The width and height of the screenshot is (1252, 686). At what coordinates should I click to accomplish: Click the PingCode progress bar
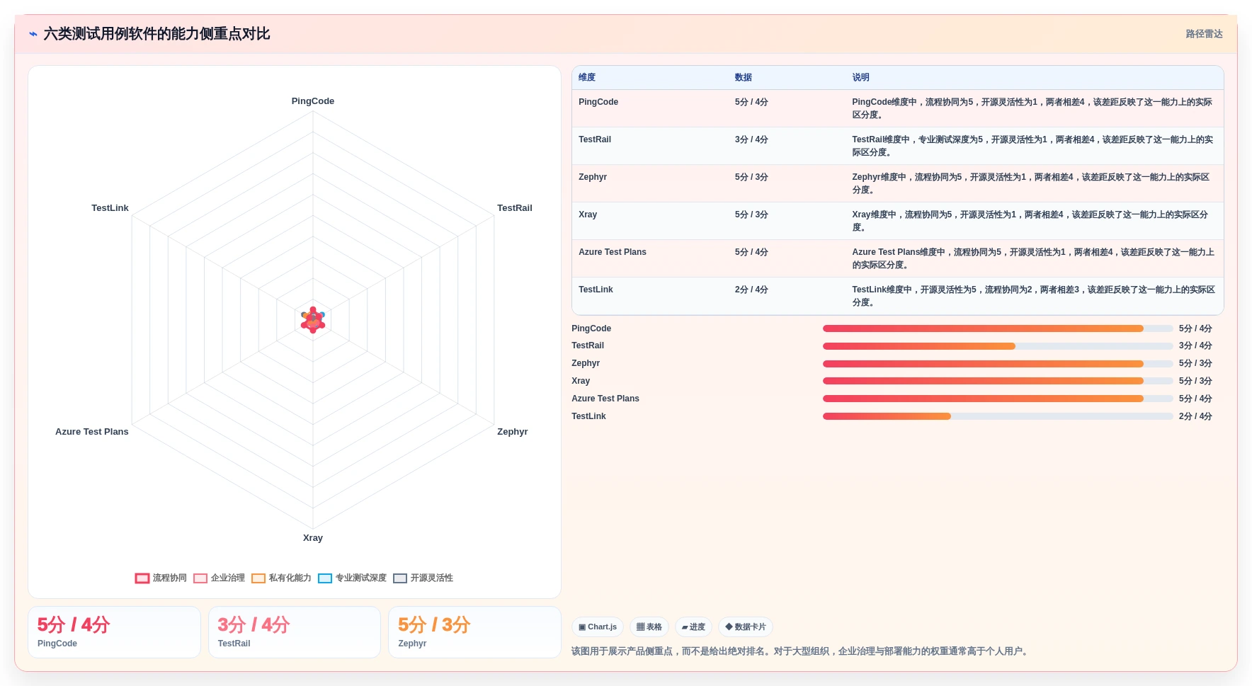[x=998, y=328]
